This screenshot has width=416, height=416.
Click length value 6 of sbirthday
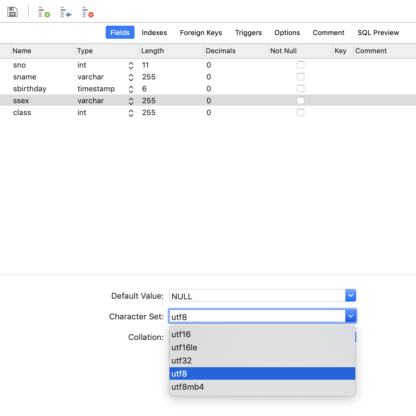(144, 89)
